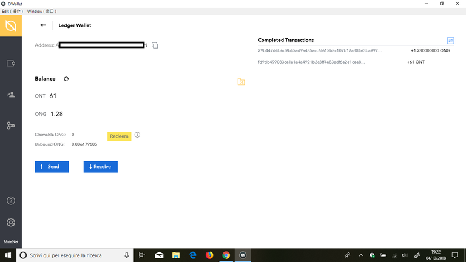Open the volume control in the tray
Image resolution: width=466 pixels, height=262 pixels.
point(405,255)
